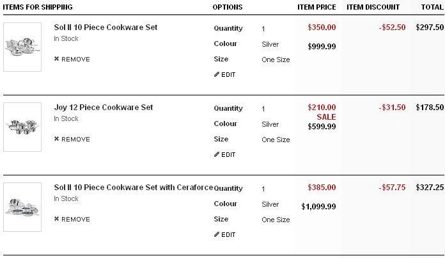Image resolution: width=445 pixels, height=258 pixels.
Task: Click the quantity value of Joy 12 Piece set
Action: pyautogui.click(x=263, y=109)
